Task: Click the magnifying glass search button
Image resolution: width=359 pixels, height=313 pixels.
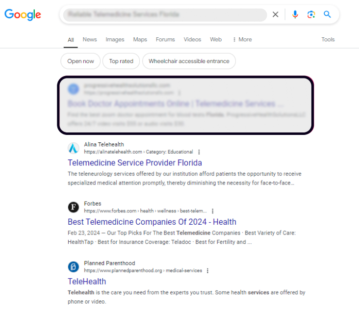Action: click(x=328, y=15)
